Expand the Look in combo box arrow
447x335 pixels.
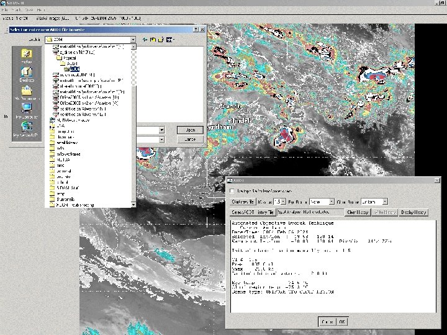[x=133, y=40]
